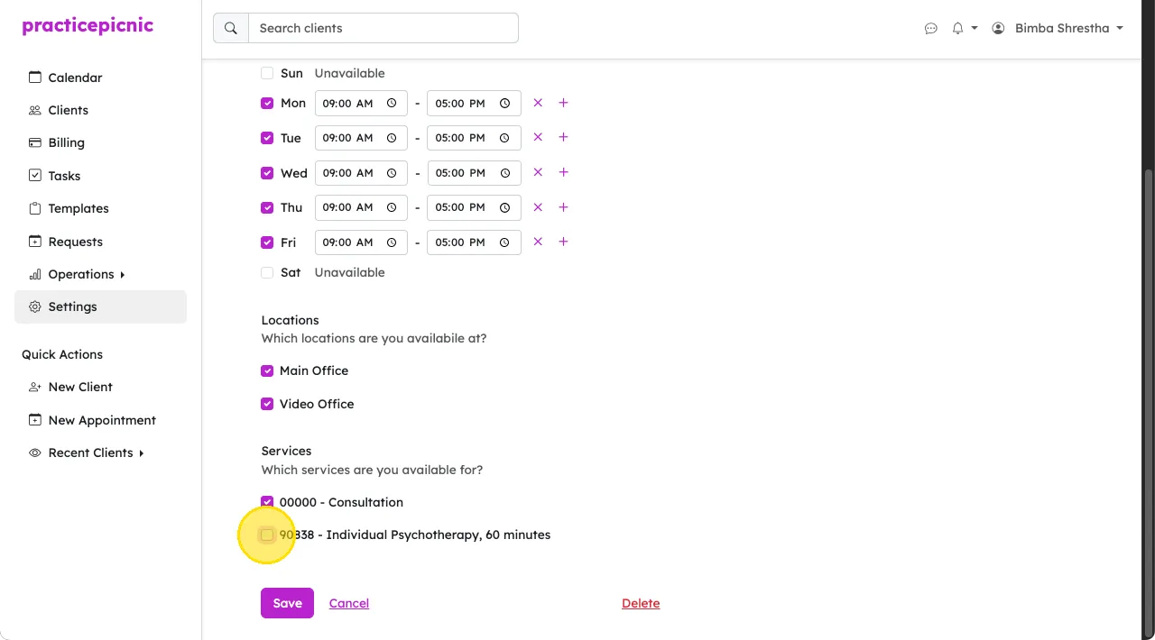Cancel availability changes

coord(349,603)
